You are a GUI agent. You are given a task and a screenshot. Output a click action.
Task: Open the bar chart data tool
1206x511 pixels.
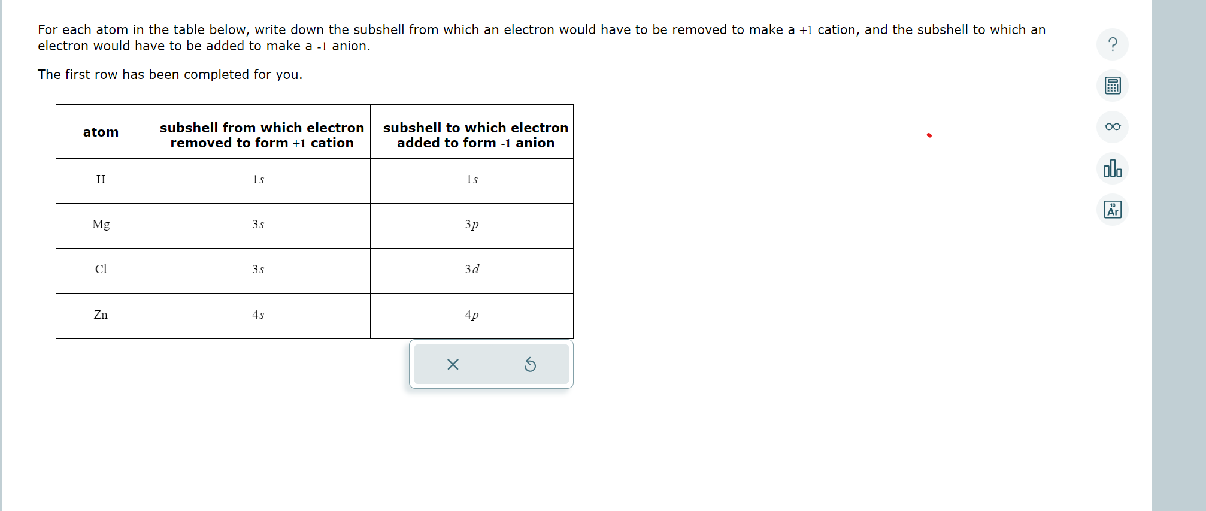coord(1112,168)
